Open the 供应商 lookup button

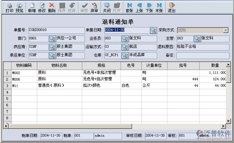point(52,47)
